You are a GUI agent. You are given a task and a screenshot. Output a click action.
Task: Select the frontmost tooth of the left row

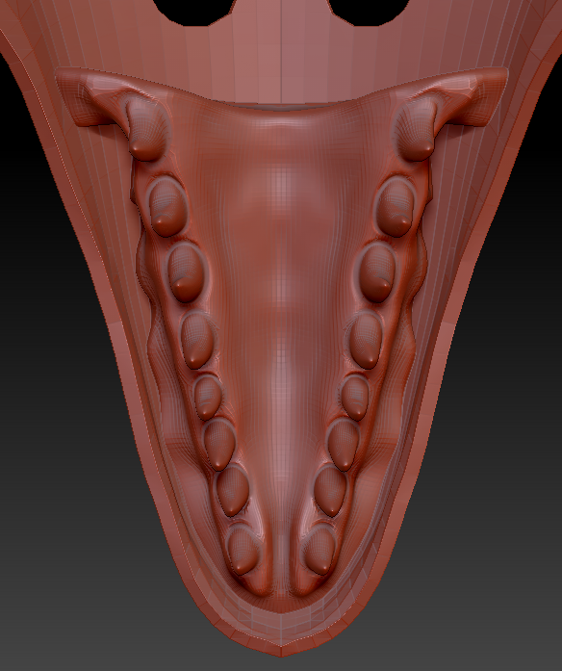coord(243,550)
